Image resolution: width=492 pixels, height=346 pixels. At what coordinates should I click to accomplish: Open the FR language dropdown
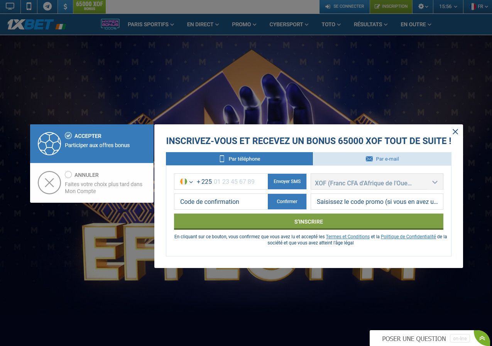pyautogui.click(x=478, y=7)
